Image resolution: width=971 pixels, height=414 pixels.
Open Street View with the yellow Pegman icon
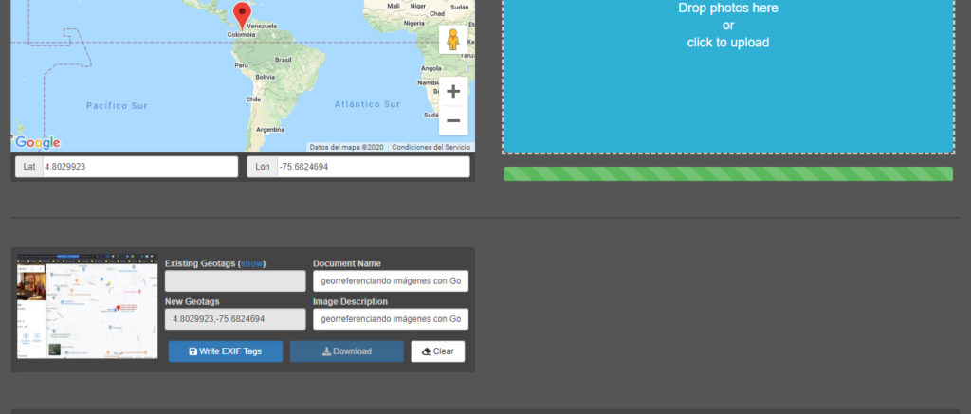click(453, 40)
